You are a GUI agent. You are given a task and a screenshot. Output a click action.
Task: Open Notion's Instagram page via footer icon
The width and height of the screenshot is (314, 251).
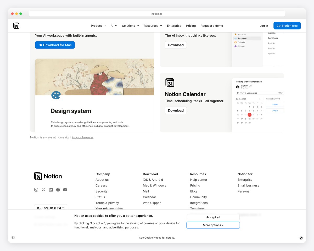click(36, 189)
